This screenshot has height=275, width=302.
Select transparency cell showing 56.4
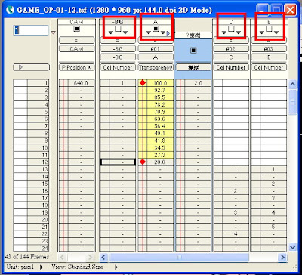pyautogui.click(x=160, y=126)
